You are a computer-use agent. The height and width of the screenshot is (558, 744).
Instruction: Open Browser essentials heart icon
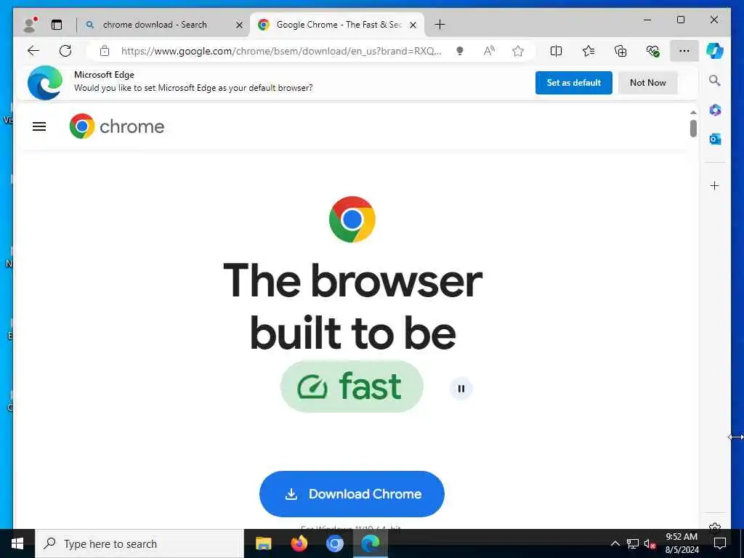[652, 51]
